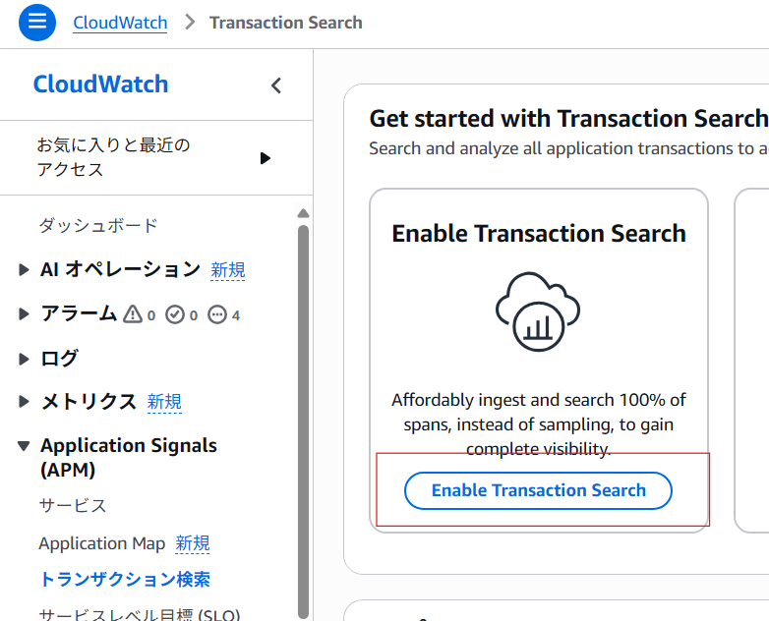Expand the アラーム section
The height and width of the screenshot is (621, 769).
[x=25, y=314]
